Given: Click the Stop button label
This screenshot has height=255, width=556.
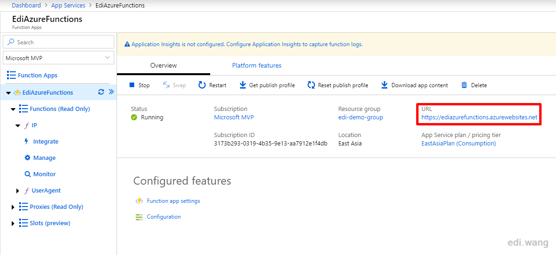Looking at the screenshot, I should pyautogui.click(x=144, y=85).
